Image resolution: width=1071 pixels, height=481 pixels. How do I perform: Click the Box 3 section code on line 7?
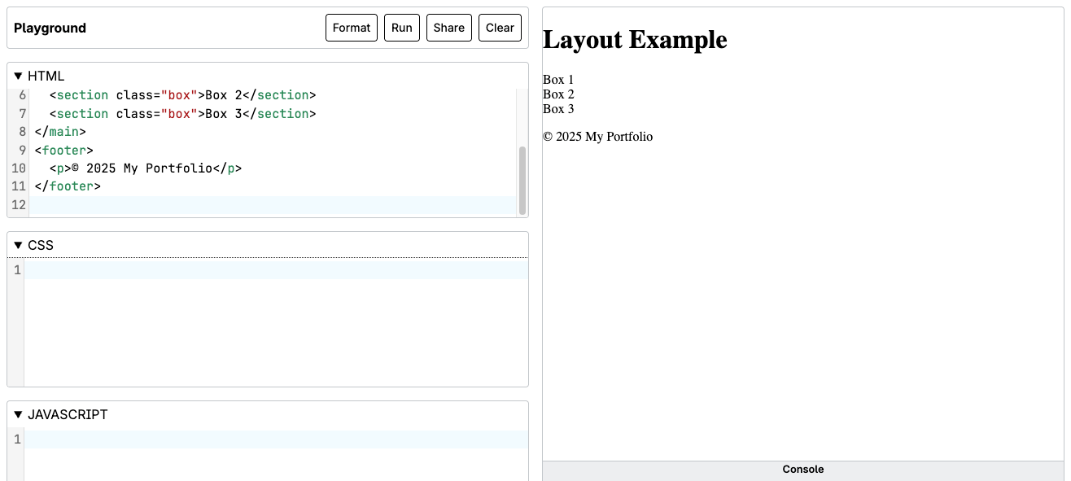tap(182, 114)
